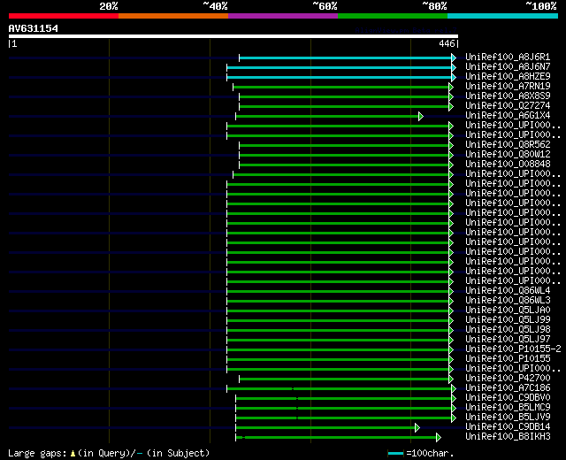
Task: Click the query-gap triangle icon in legend
Action: (x=73, y=454)
